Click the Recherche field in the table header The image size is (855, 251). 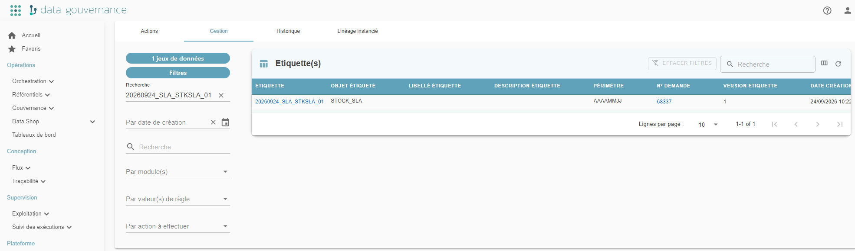point(767,64)
